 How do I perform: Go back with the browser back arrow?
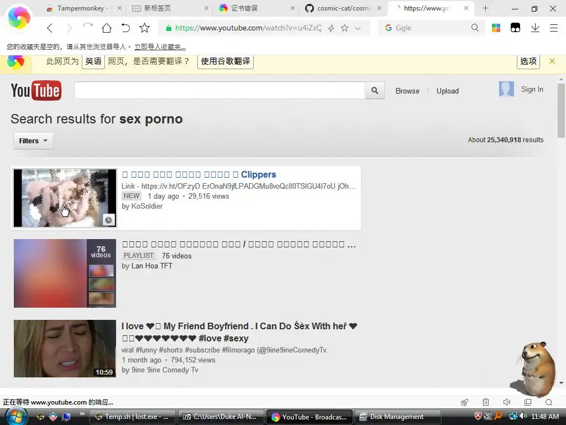point(50,28)
